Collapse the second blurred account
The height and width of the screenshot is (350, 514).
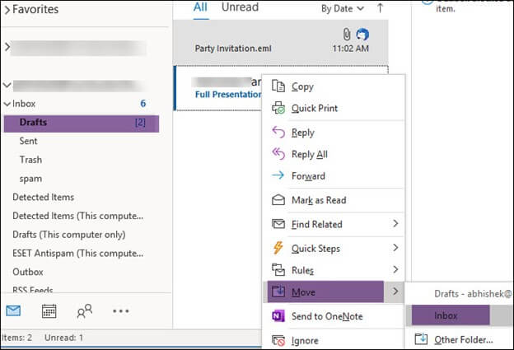coord(7,85)
